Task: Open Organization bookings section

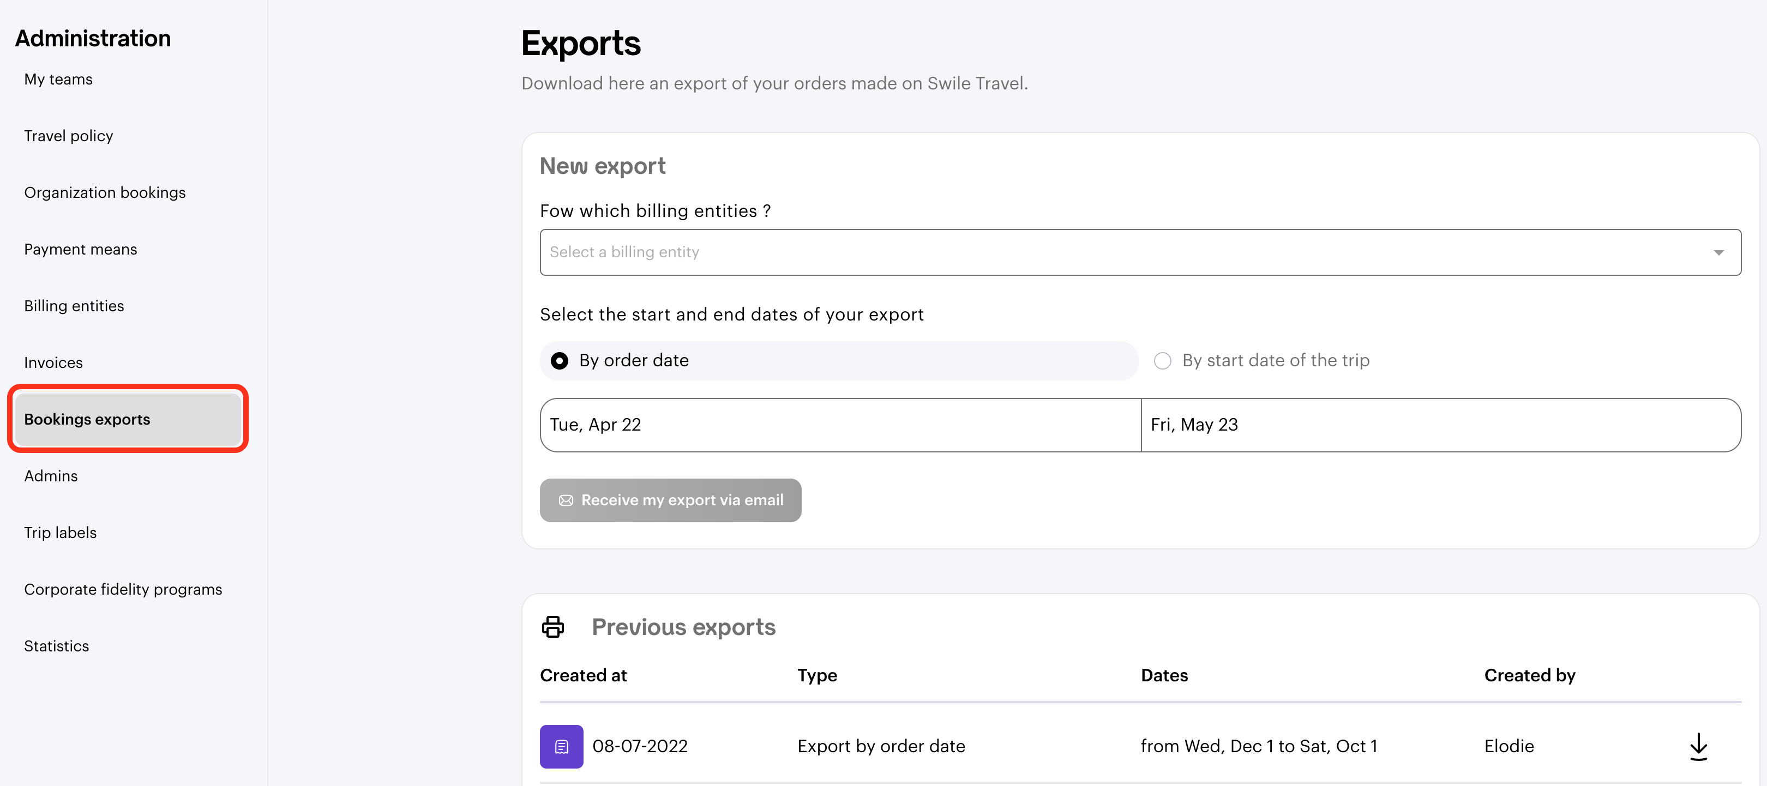Action: click(105, 193)
